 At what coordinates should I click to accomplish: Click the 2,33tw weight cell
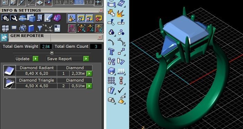(78, 73)
